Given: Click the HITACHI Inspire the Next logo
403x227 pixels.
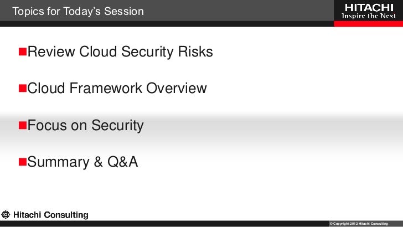Looking at the screenshot, I should tap(368, 11).
